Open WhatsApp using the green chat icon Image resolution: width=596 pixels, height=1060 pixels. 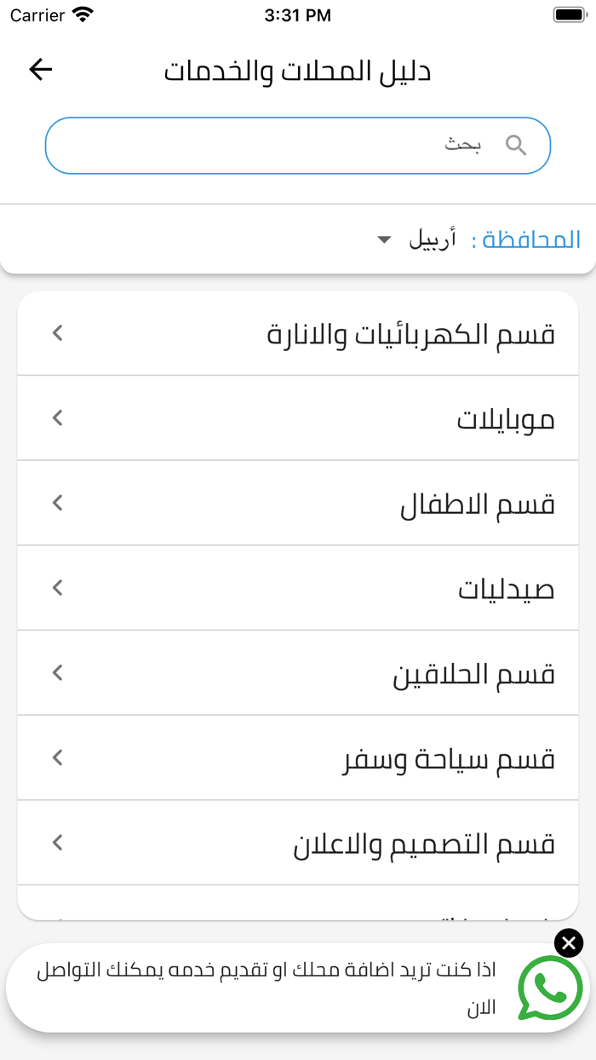coord(550,988)
